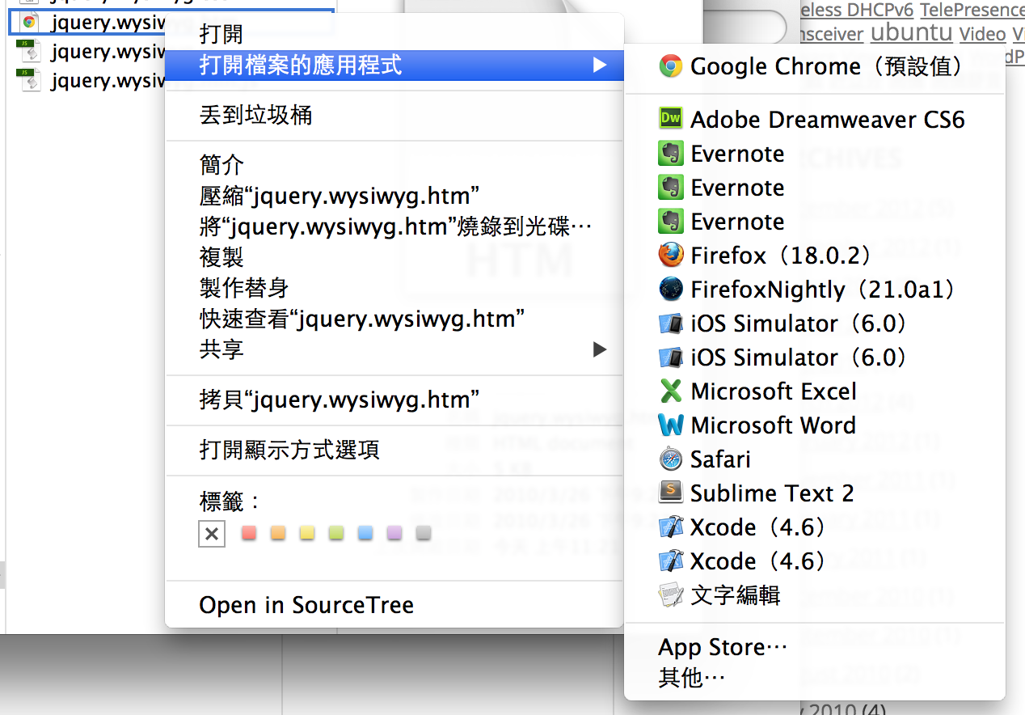Open the file in Microsoft Word
The height and width of the screenshot is (715, 1025).
[x=815, y=425]
